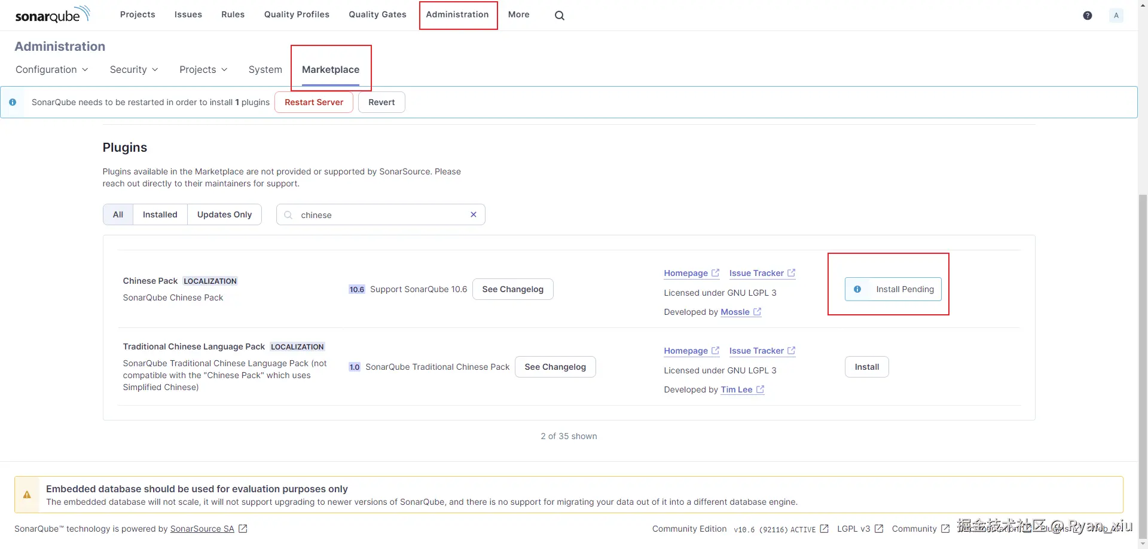Image resolution: width=1148 pixels, height=549 pixels.
Task: Filter plugins to Installed only
Action: [x=160, y=214]
